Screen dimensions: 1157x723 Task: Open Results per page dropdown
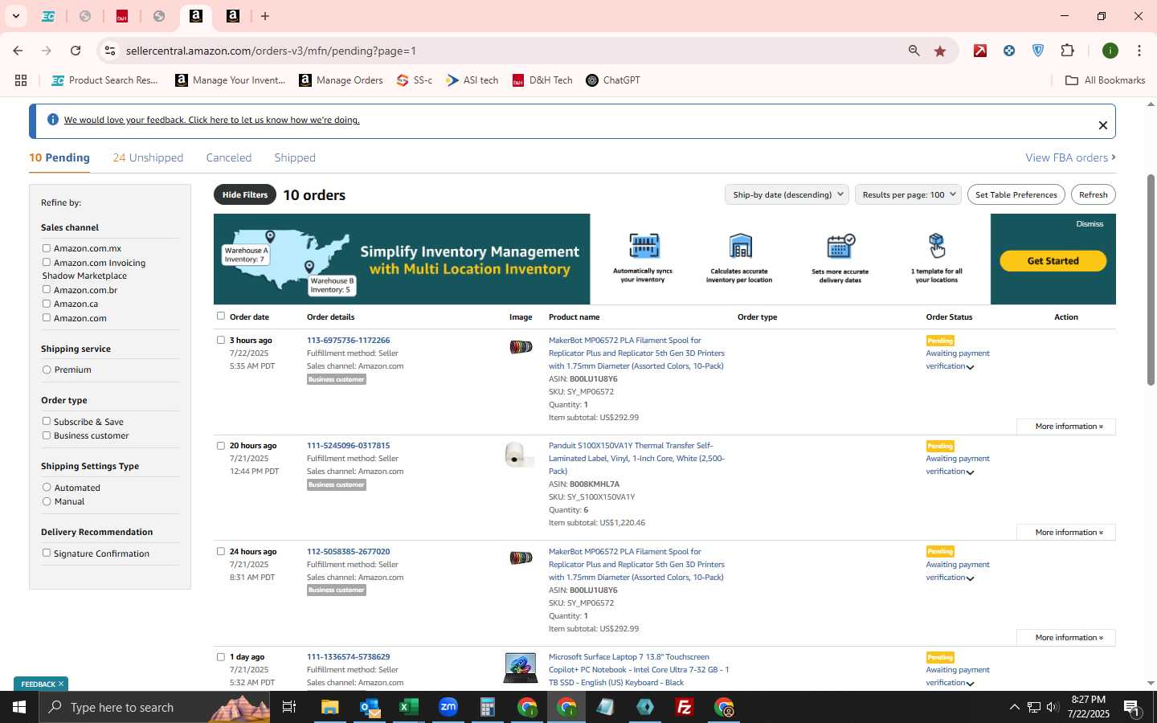click(x=908, y=194)
